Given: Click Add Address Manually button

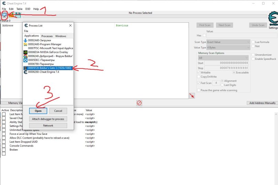Looking at the screenshot, I should click(262, 103).
